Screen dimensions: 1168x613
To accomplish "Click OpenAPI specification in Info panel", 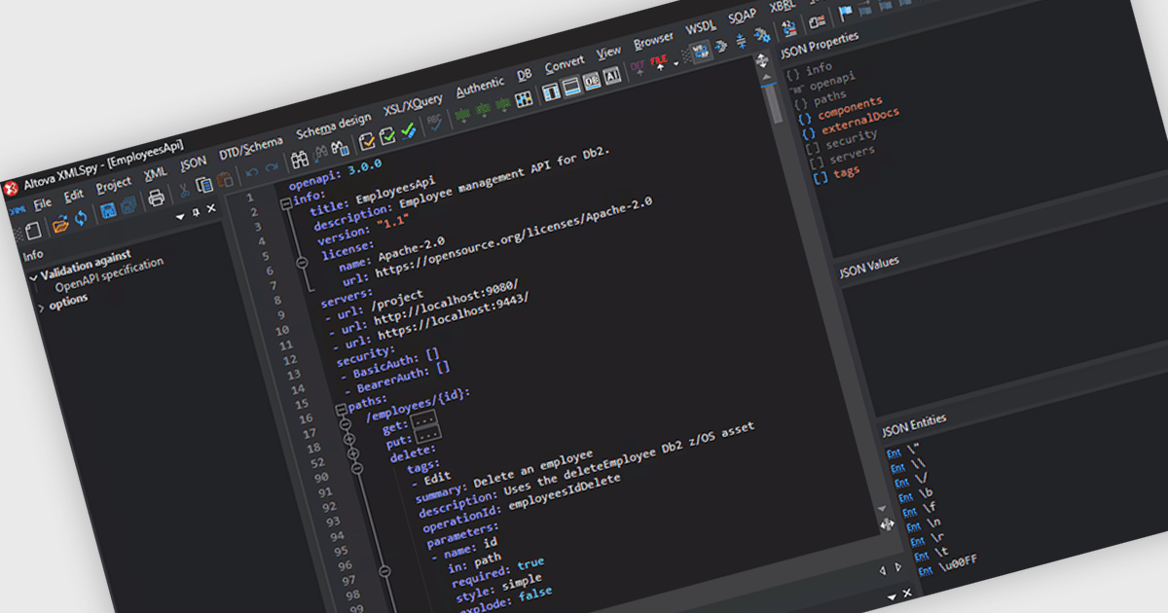I will tap(109, 274).
